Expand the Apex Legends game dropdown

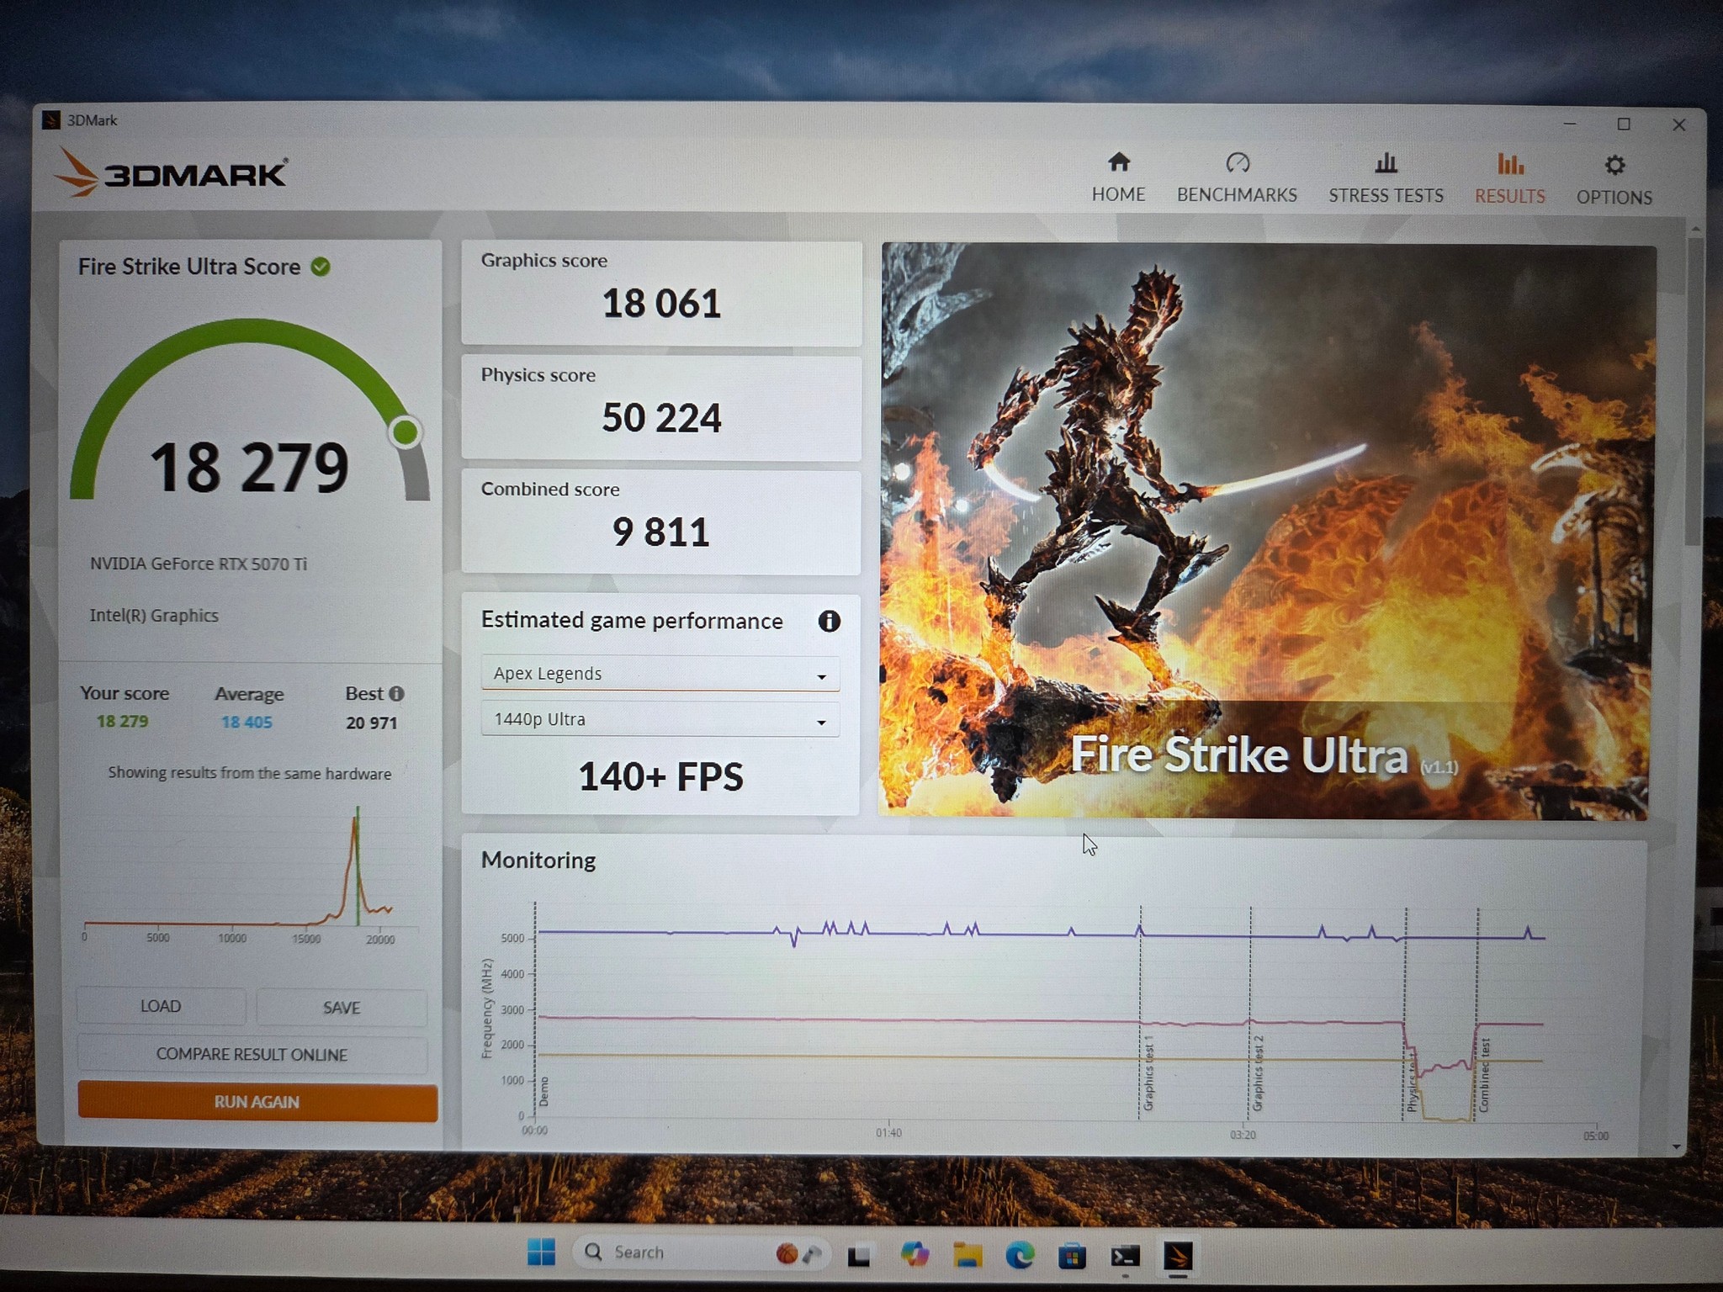(x=660, y=674)
